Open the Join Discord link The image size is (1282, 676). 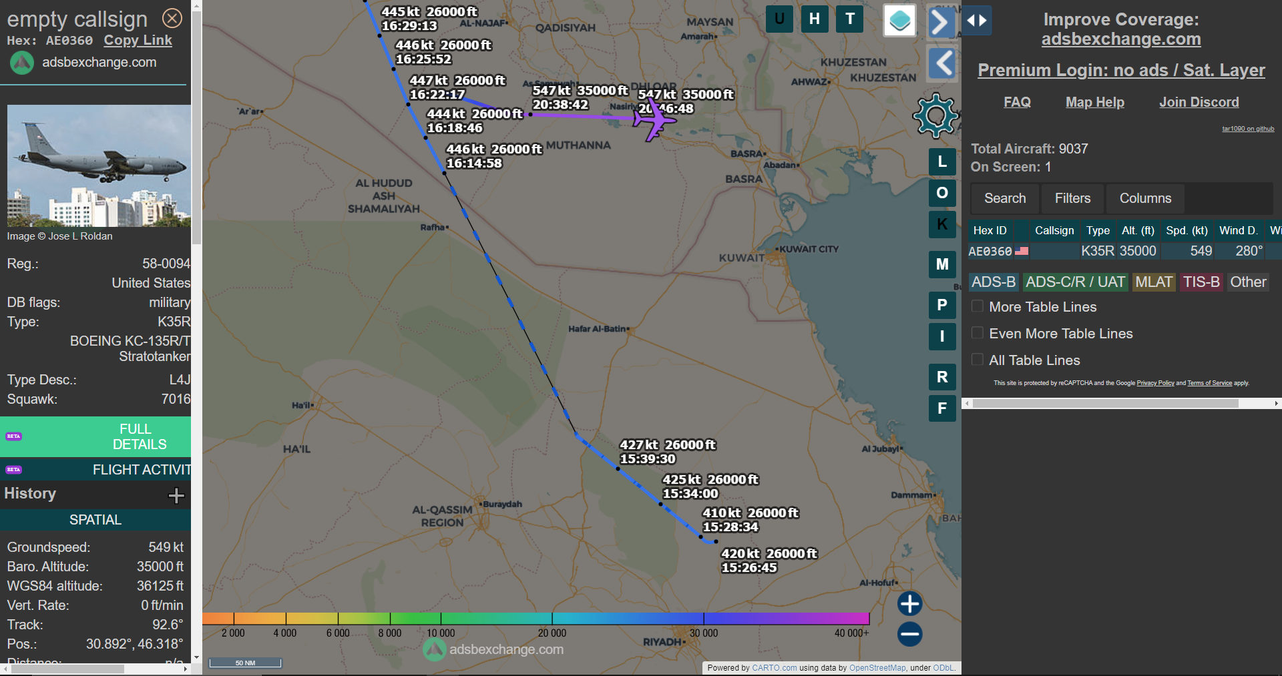click(x=1199, y=102)
